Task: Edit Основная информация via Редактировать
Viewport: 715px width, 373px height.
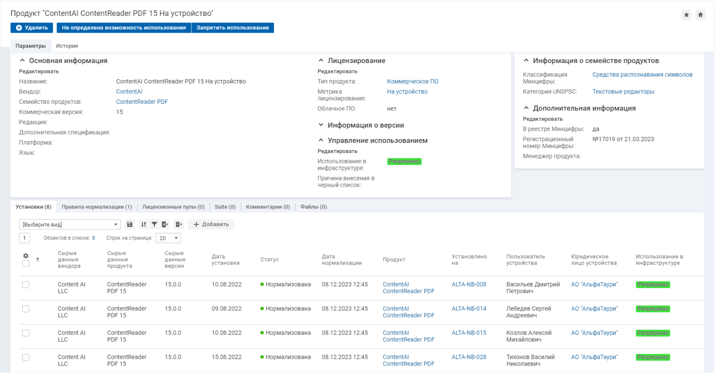Action: (39, 71)
